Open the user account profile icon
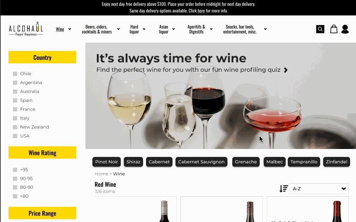This screenshot has width=356, height=222. (345, 29)
